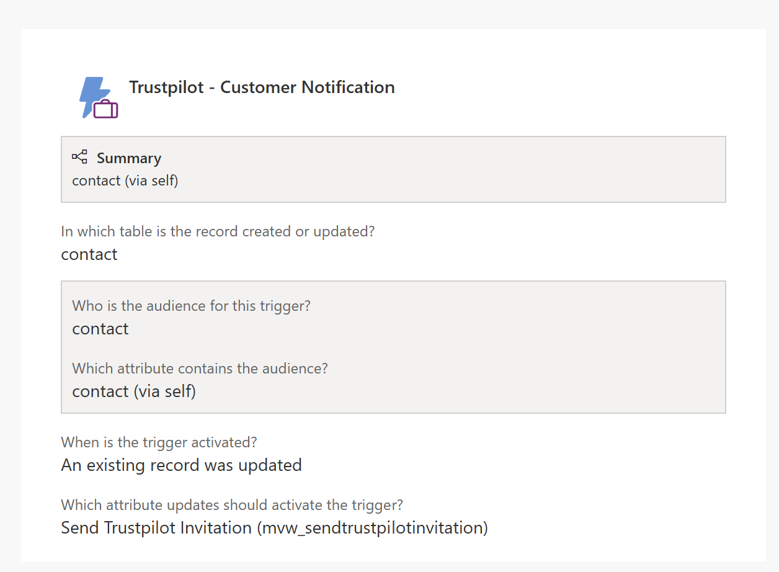
Task: Click the Summary hierarchy diagram icon
Action: tap(79, 156)
